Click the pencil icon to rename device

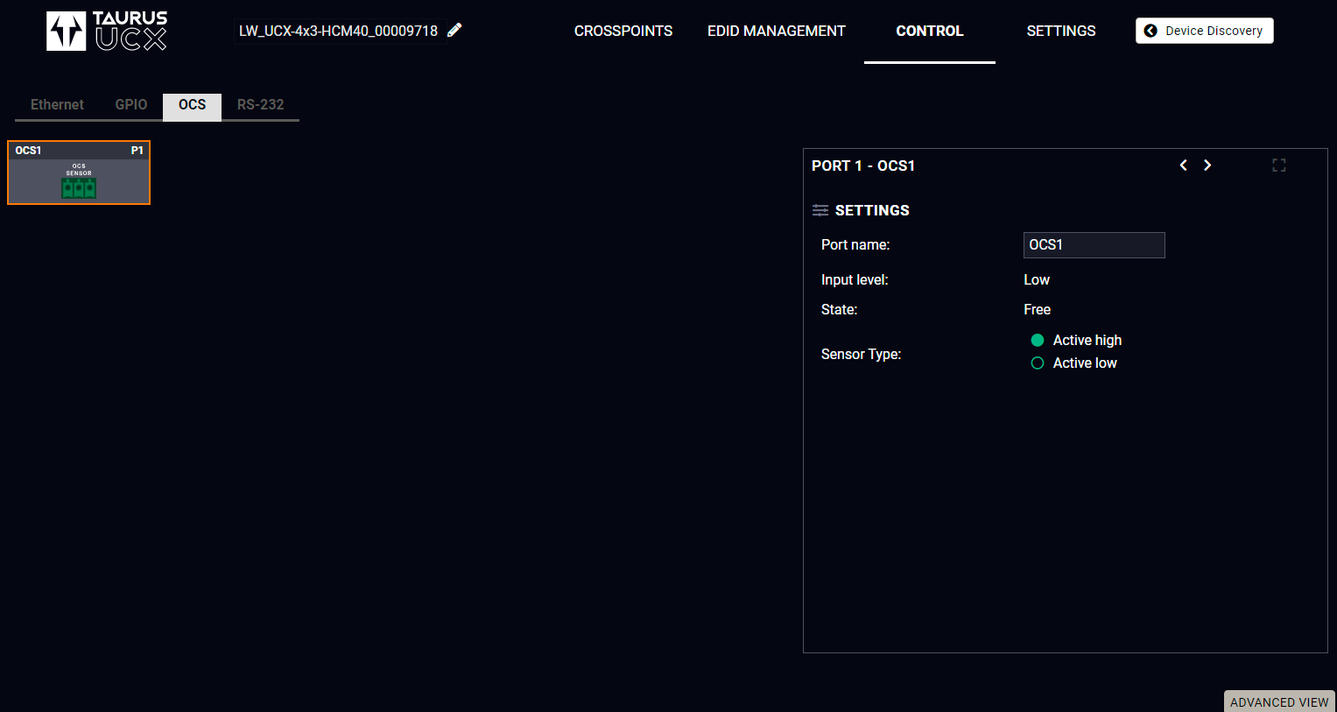[x=454, y=31]
